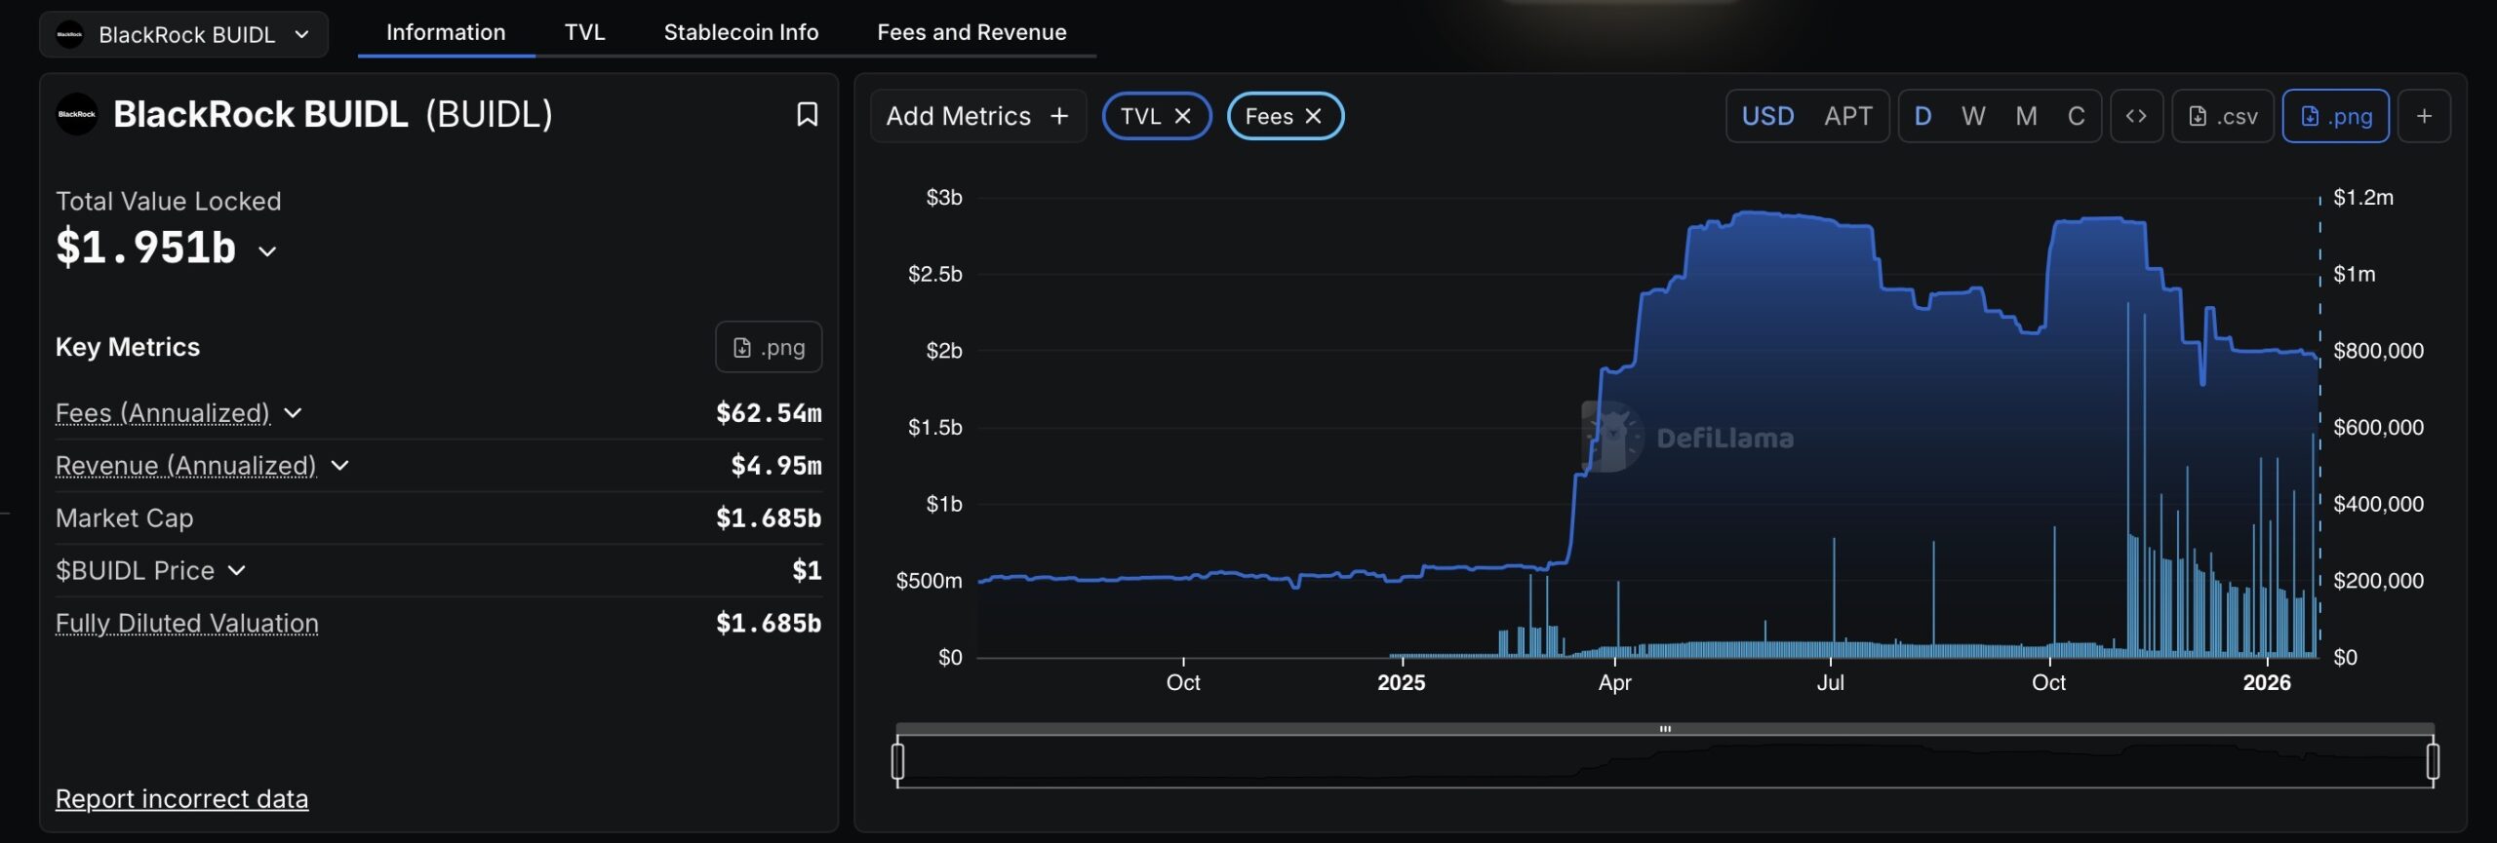Click the plus icon beside the chart .png button
This screenshot has width=2497, height=843.
click(2423, 117)
